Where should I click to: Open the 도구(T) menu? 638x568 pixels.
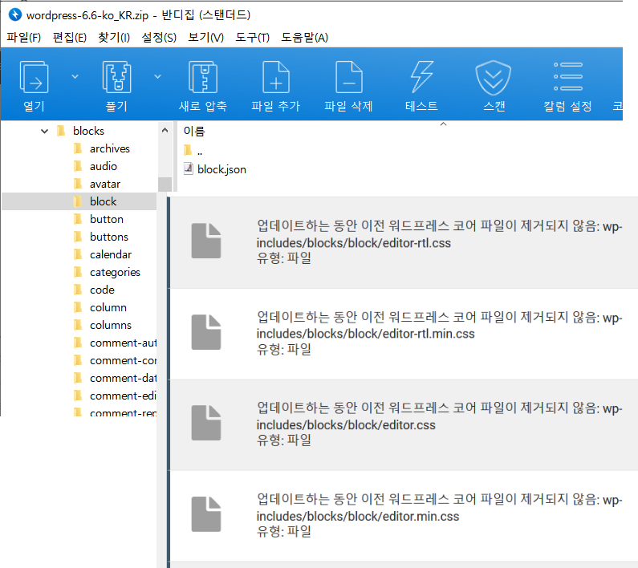[x=252, y=38]
